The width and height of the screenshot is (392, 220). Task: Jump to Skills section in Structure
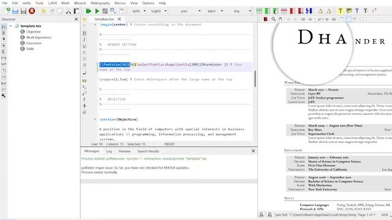[30, 49]
